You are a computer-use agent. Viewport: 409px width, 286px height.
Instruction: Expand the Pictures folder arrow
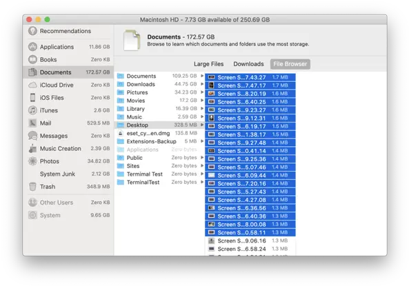(202, 92)
